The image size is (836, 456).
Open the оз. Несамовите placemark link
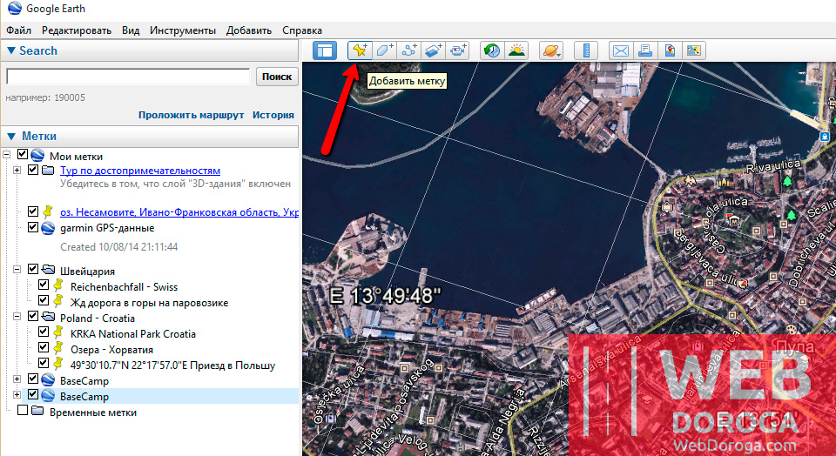pos(179,212)
